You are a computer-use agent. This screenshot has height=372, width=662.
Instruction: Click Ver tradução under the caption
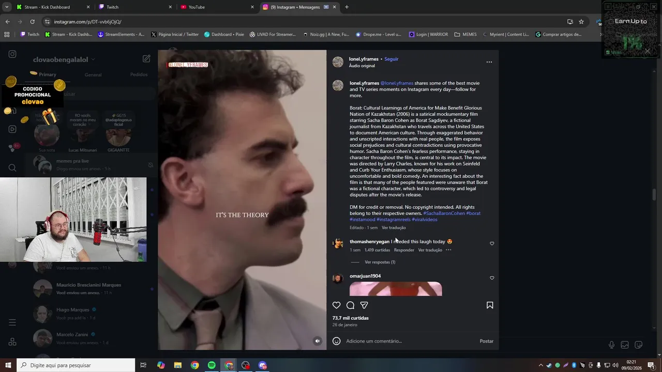[394, 228]
